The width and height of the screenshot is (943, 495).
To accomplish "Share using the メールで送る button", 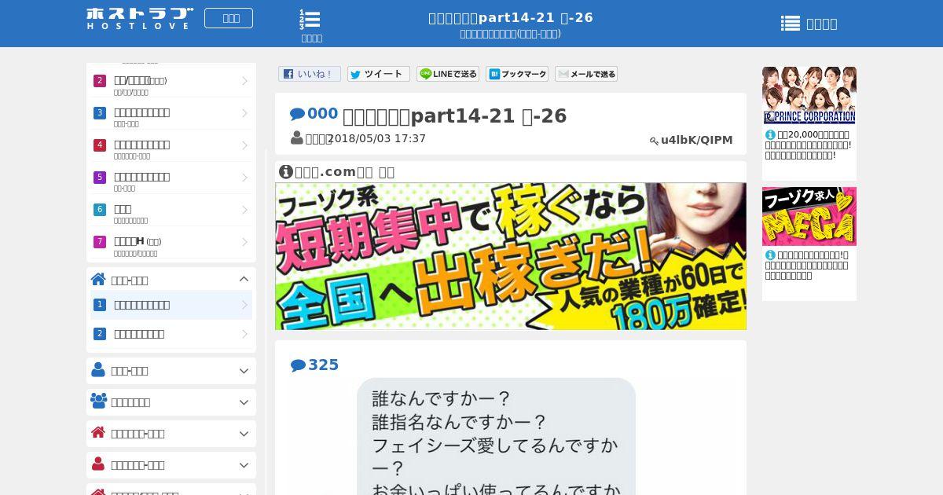I will (x=586, y=74).
